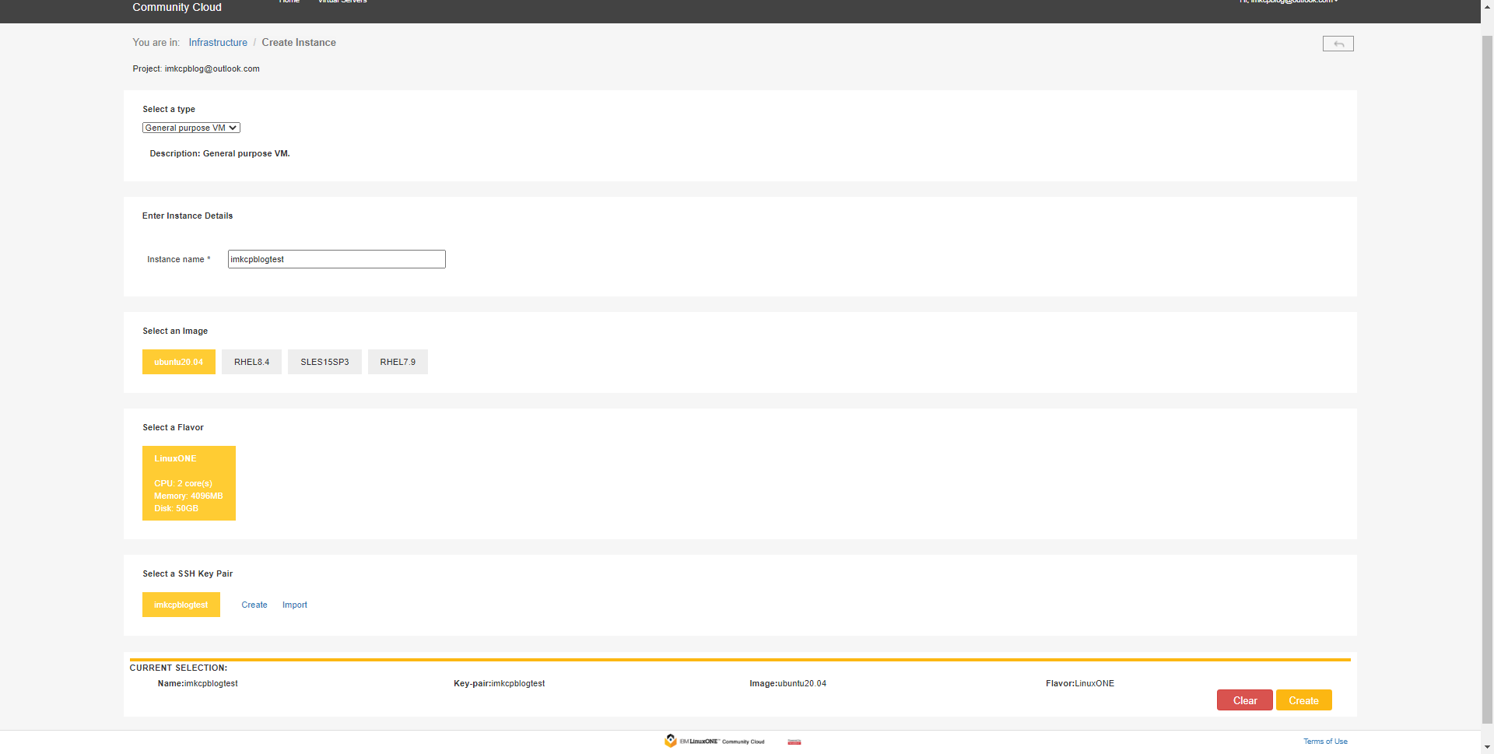Click the CURRENT SELECTION: label

pos(178,668)
